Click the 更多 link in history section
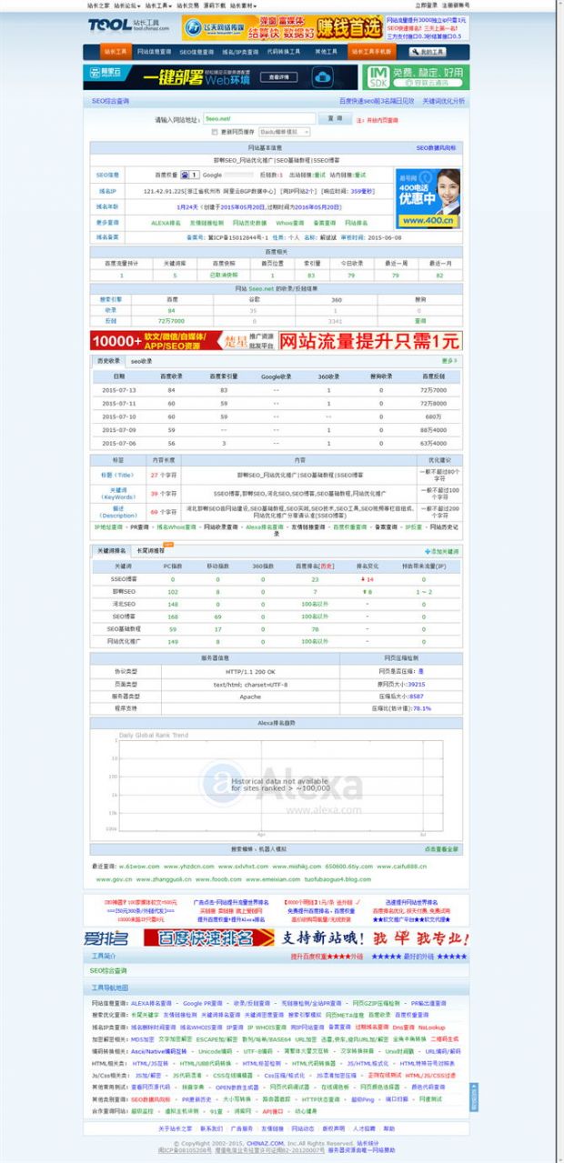Image resolution: width=564 pixels, height=1163 pixels. [x=448, y=361]
